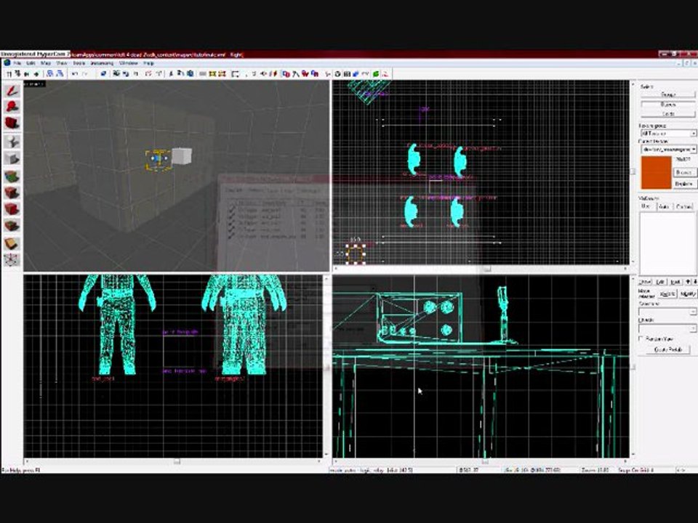Switch to the Cordon VisGroups tab
This screenshot has height=523, width=698.
(683, 206)
